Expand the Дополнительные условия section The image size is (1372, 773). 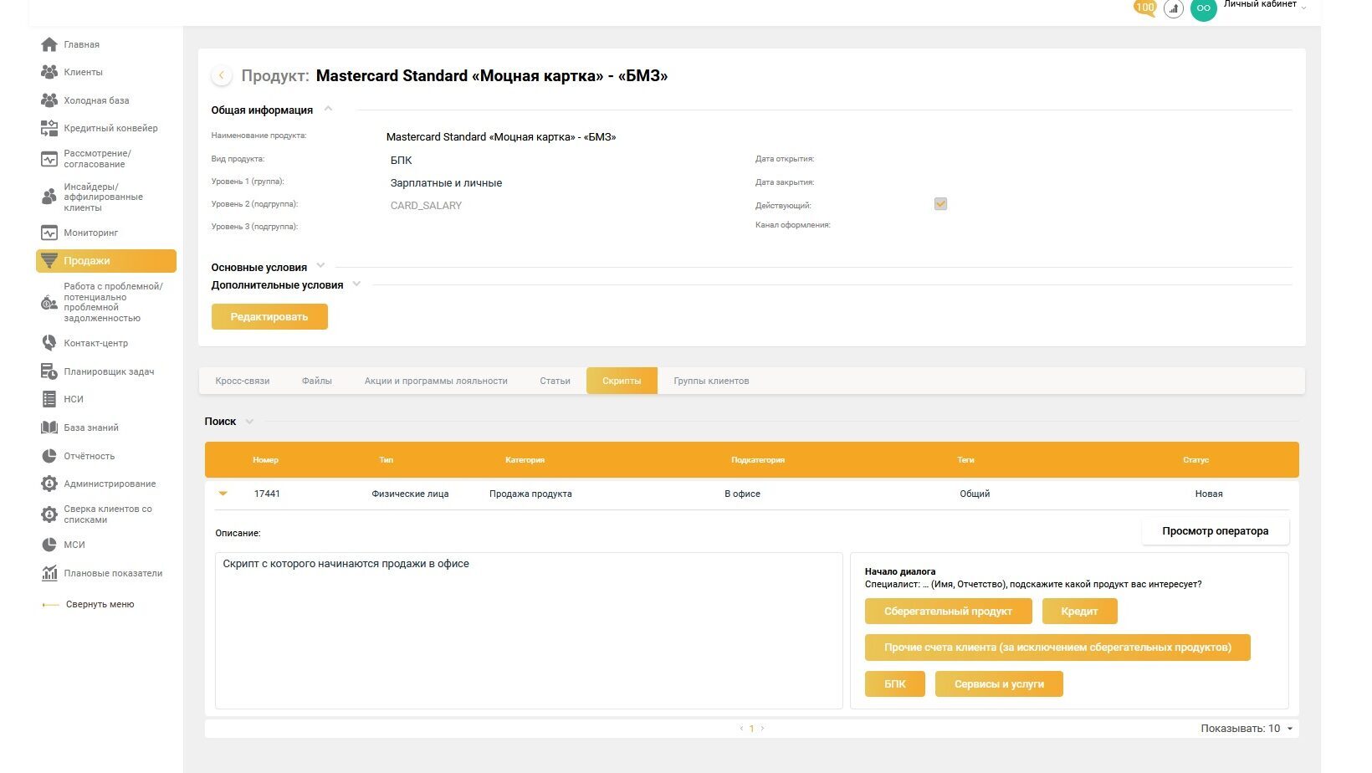pos(356,284)
